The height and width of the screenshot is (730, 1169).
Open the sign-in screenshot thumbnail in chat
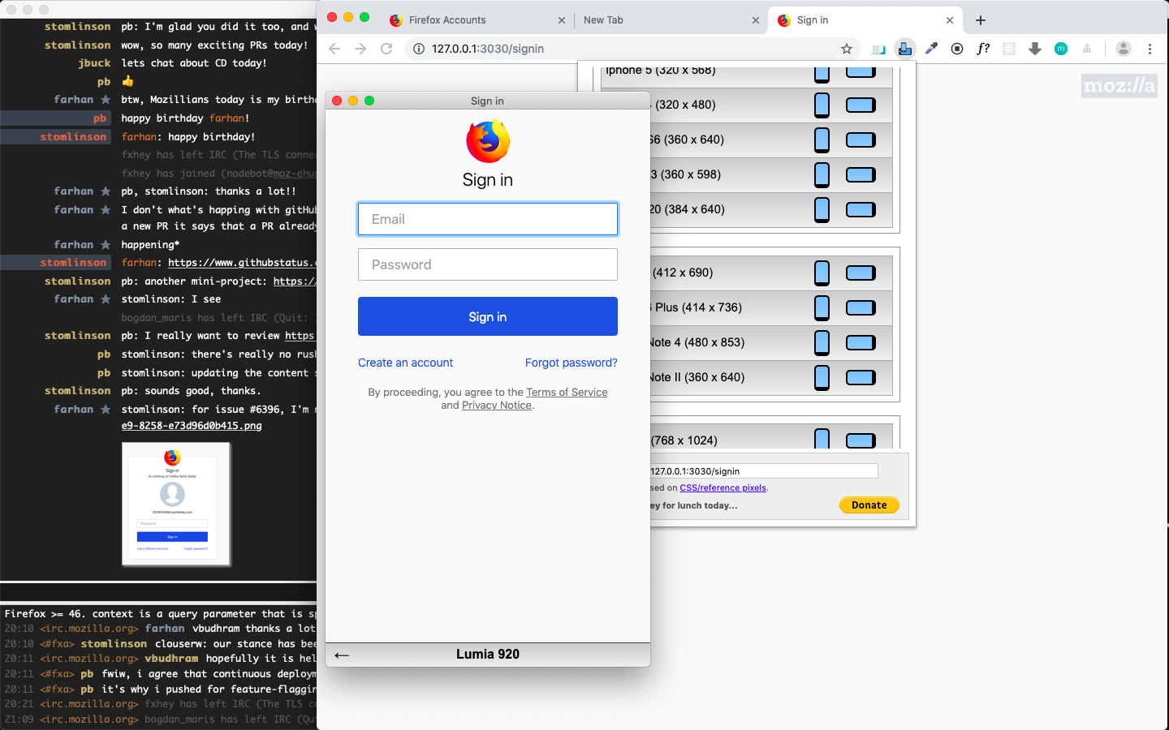[176, 503]
